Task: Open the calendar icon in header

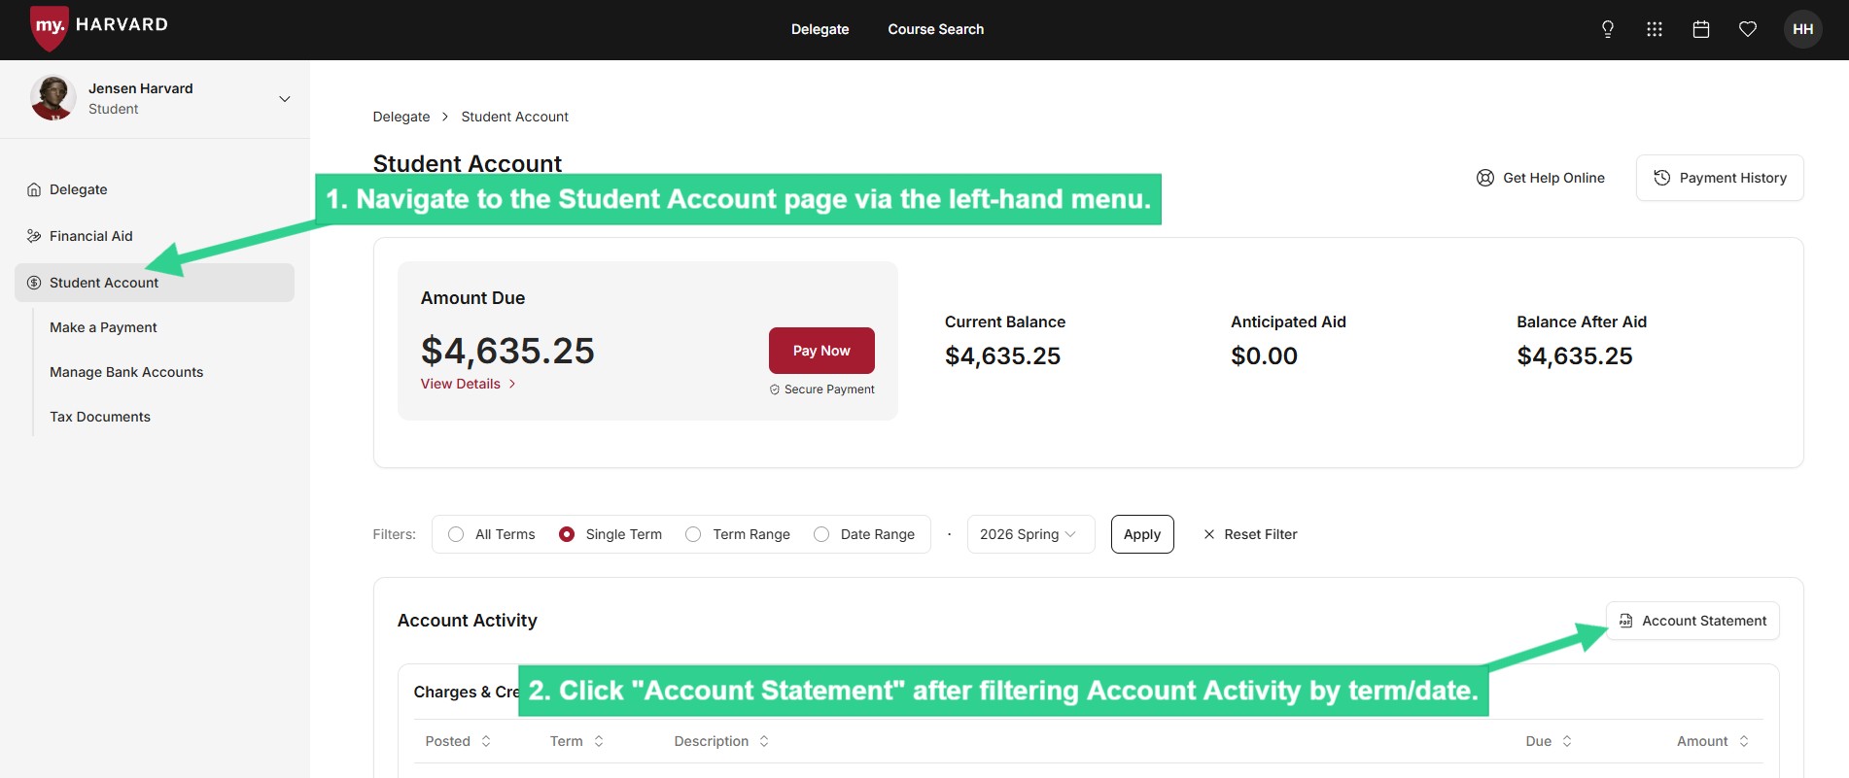Action: pyautogui.click(x=1701, y=29)
